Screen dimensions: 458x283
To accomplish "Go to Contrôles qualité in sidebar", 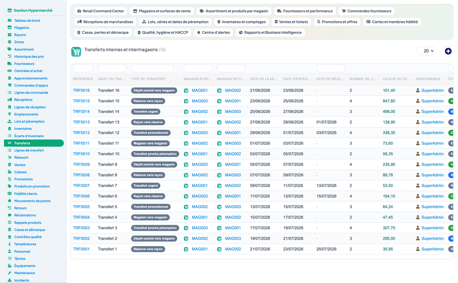I will point(28,237).
